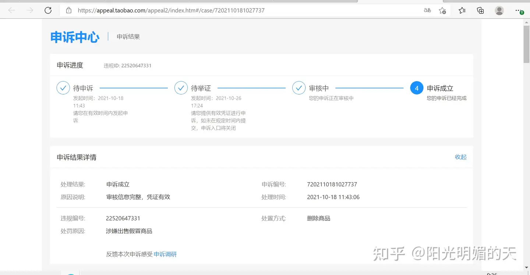Click the scrollbar down arrow
This screenshot has width=530, height=275.
point(526,267)
